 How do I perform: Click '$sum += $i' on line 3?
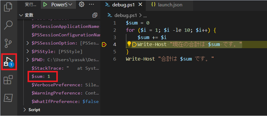point(152,38)
